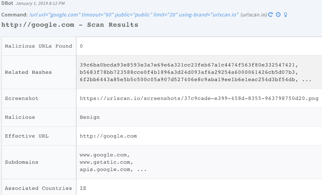Click the subdomain apis.google.com

click(105, 170)
